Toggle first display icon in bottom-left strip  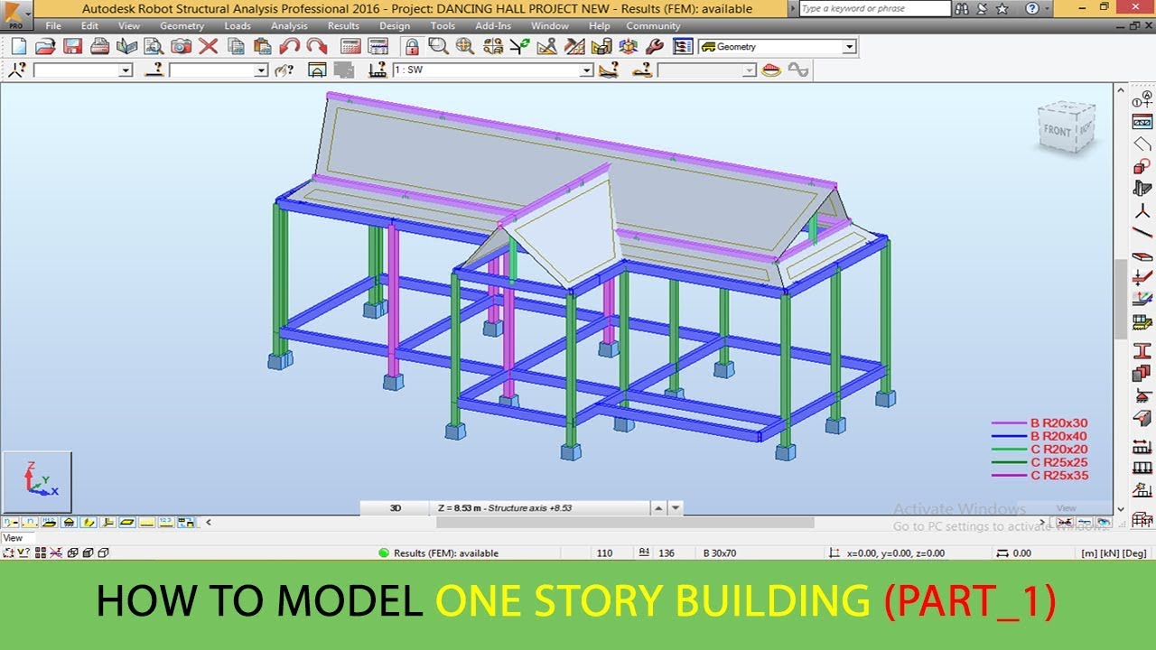pos(10,522)
